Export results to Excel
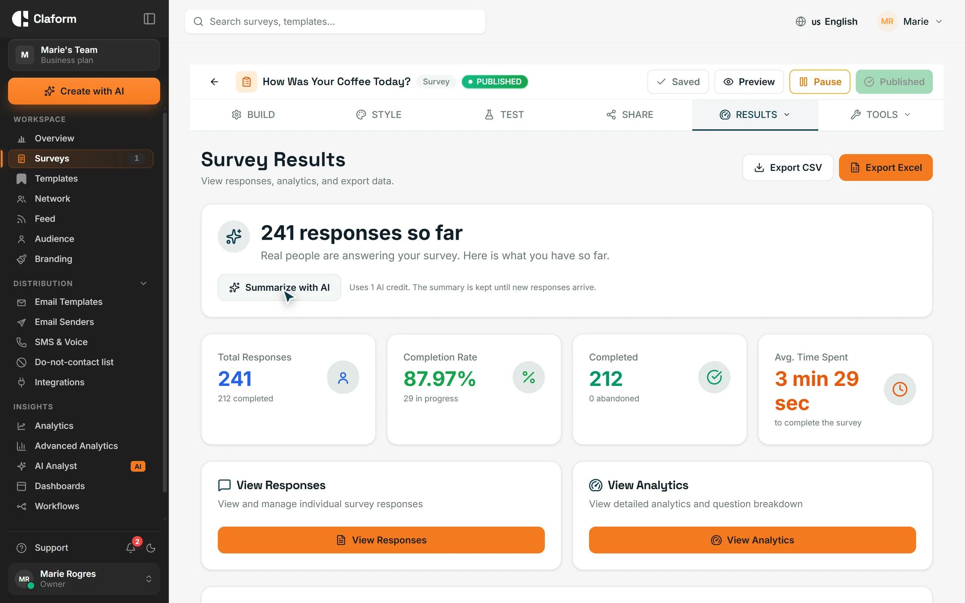This screenshot has width=965, height=603. tap(885, 168)
